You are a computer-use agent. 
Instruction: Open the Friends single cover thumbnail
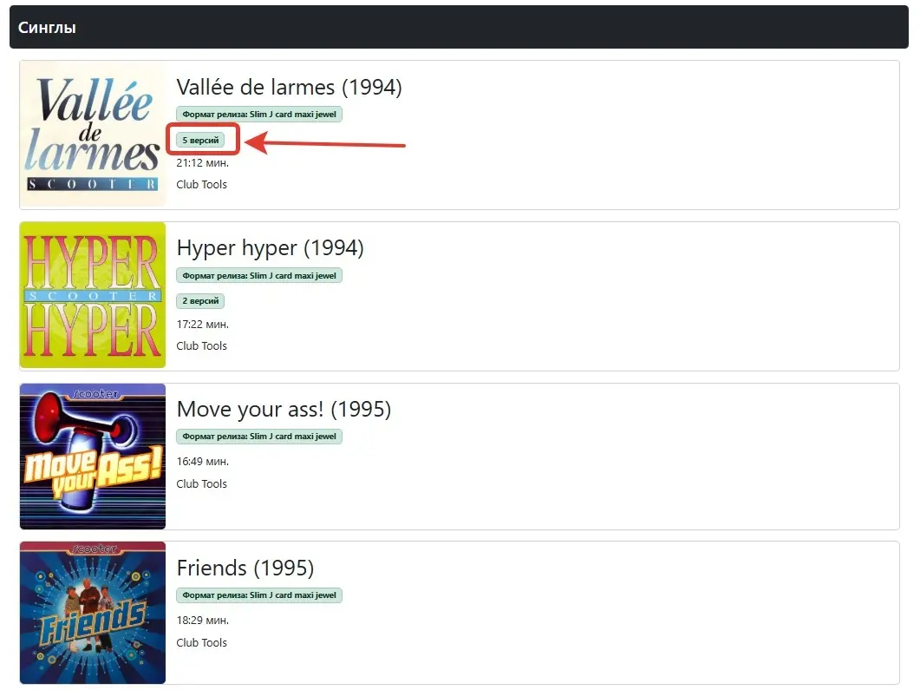[x=93, y=613]
